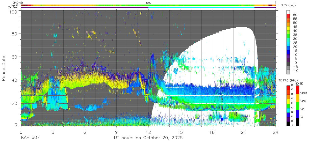The image size is (310, 143).
Task: Click the Range Gate axis title
Action: [x=4, y=69]
